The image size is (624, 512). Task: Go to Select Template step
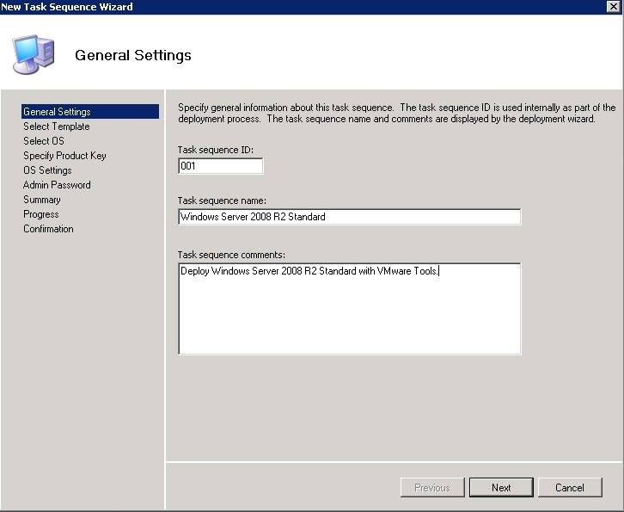coord(56,126)
